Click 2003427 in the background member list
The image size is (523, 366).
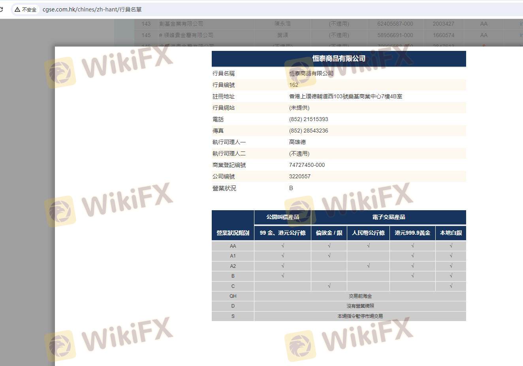[444, 24]
